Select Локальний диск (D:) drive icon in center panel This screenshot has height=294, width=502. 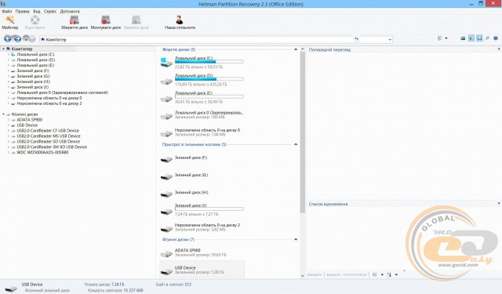pos(166,82)
